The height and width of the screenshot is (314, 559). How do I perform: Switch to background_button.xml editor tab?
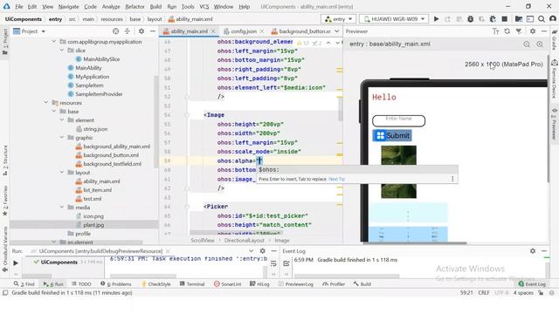point(300,31)
